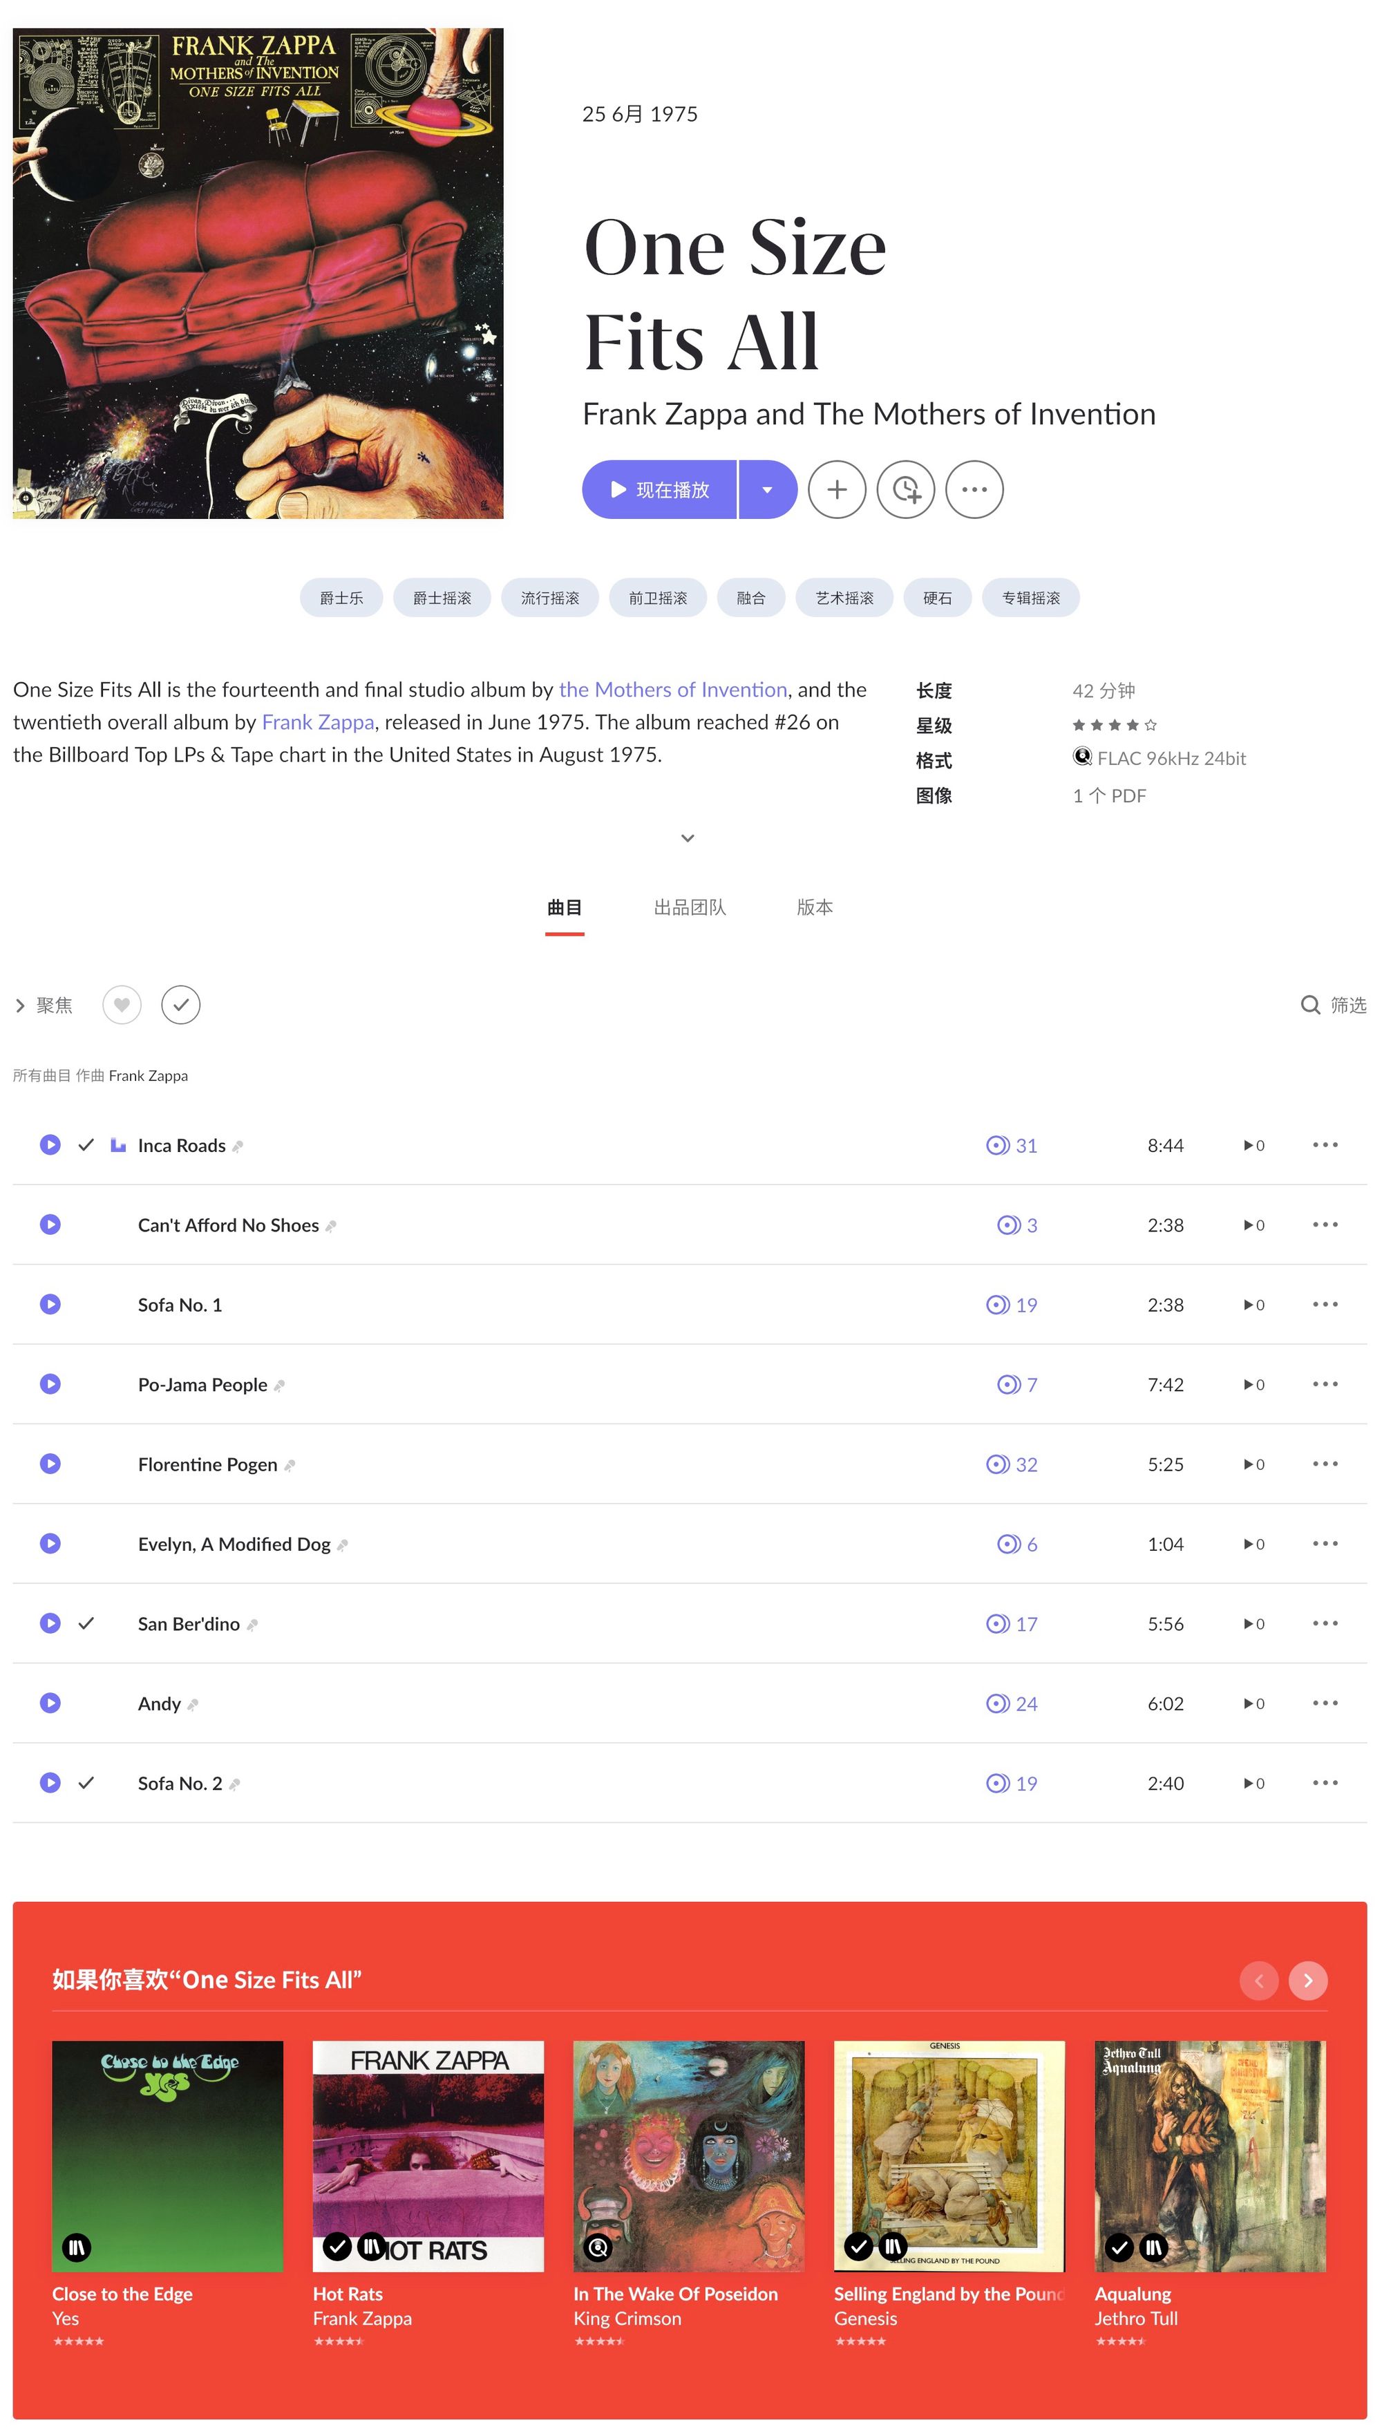Play San Ber'dino track
The image size is (1382, 2436).
point(50,1623)
